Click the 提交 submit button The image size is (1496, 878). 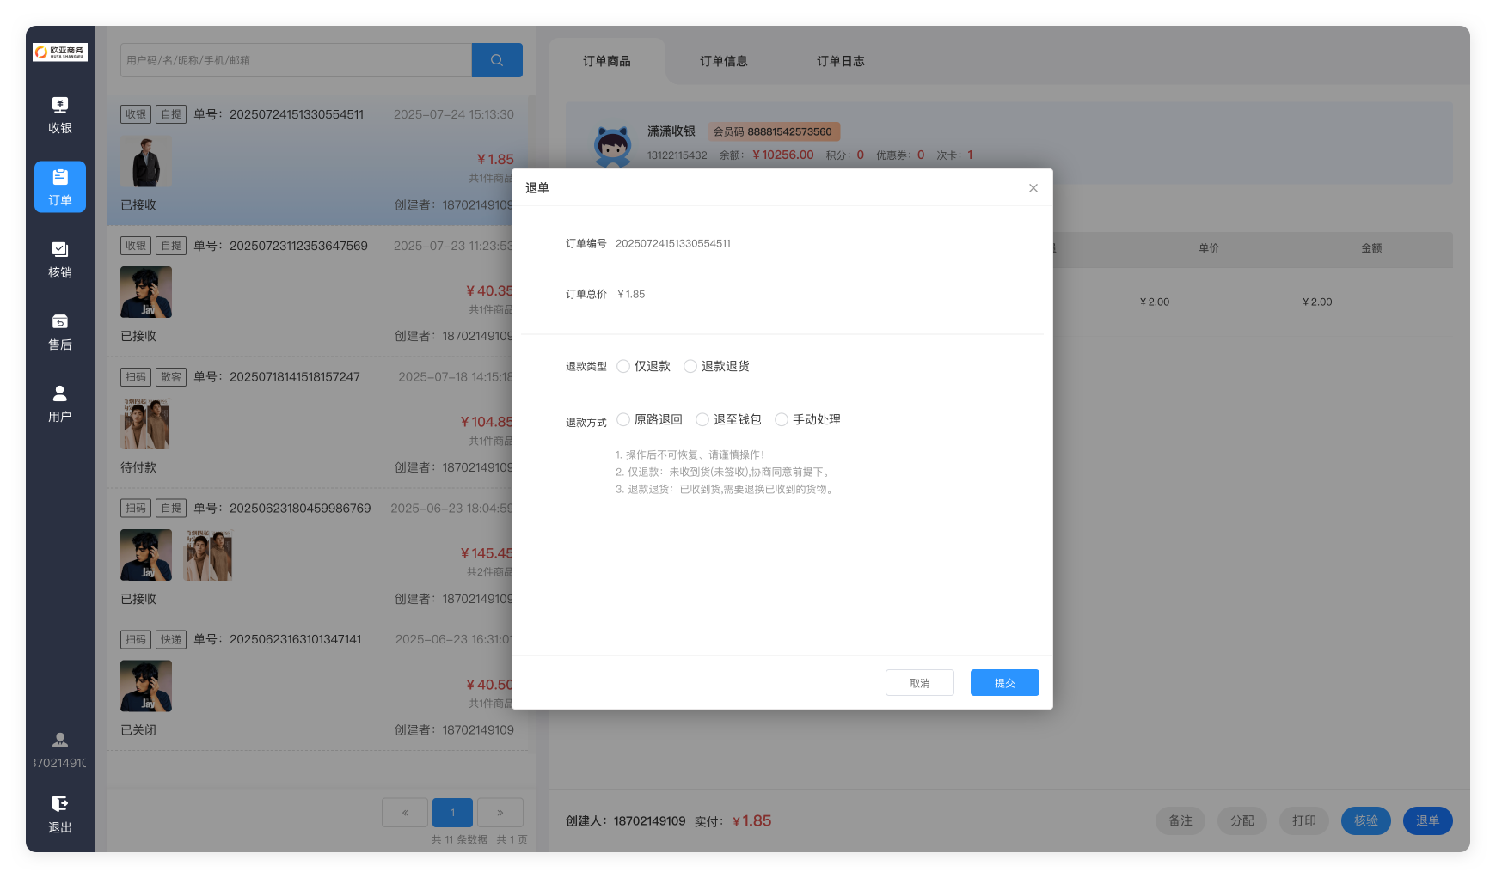pyautogui.click(x=1004, y=683)
